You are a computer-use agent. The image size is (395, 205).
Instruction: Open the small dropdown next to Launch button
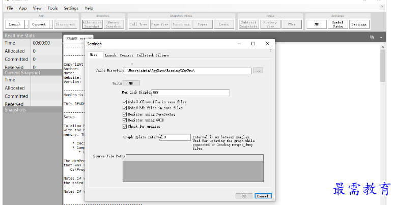[x=27, y=24]
